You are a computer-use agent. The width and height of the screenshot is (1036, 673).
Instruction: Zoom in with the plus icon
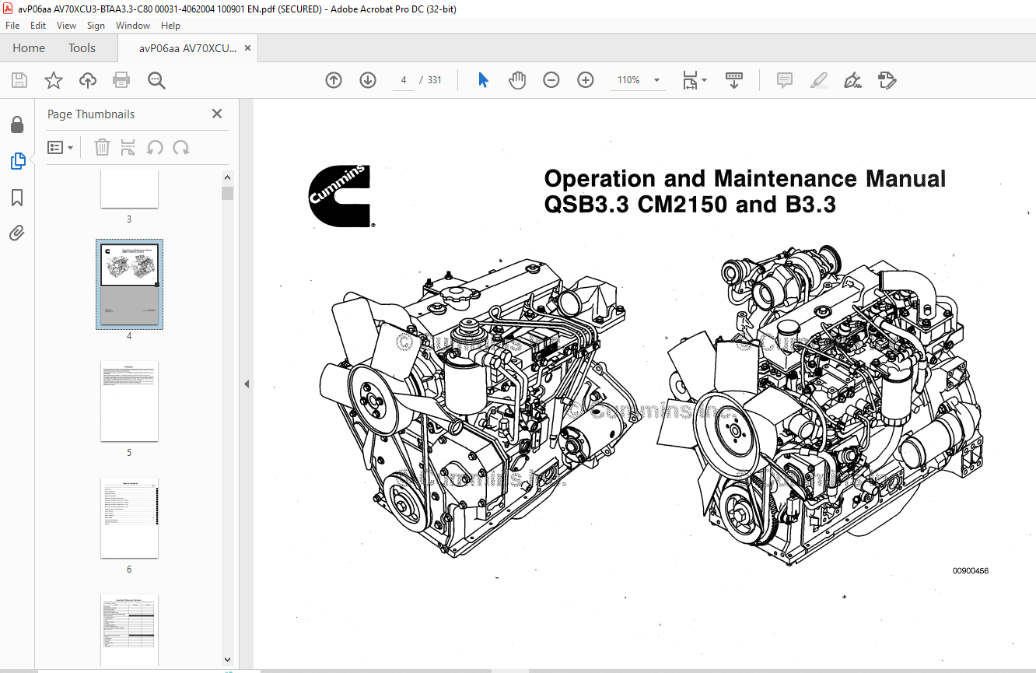point(586,80)
